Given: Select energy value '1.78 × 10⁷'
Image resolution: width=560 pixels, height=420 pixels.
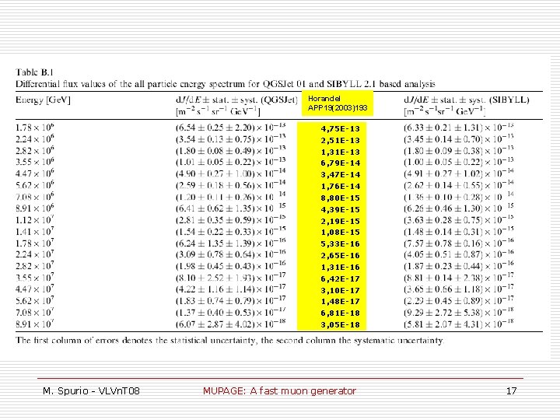Looking at the screenshot, I should [35, 243].
